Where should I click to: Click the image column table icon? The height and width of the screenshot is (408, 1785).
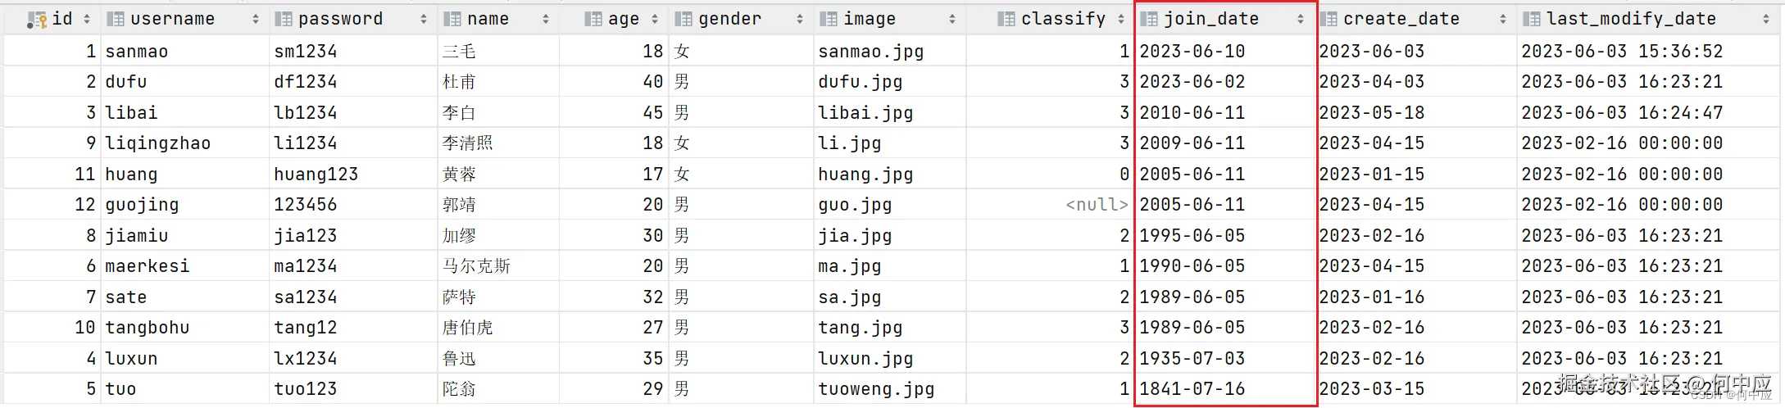coord(829,19)
